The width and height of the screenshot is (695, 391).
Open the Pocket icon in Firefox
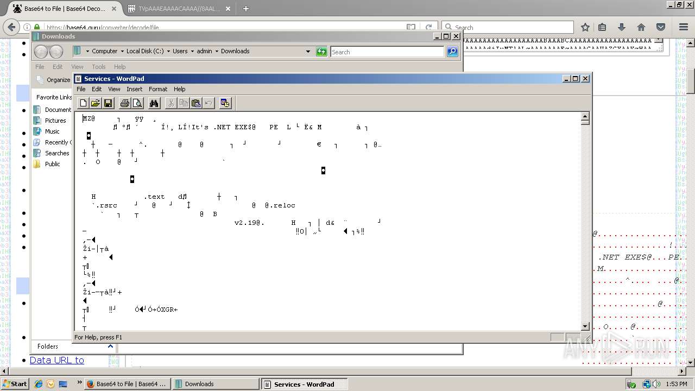pyautogui.click(x=661, y=27)
